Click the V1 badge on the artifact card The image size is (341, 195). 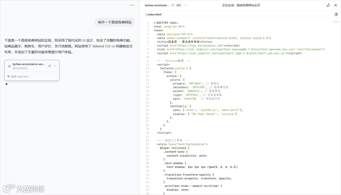coord(50,66)
